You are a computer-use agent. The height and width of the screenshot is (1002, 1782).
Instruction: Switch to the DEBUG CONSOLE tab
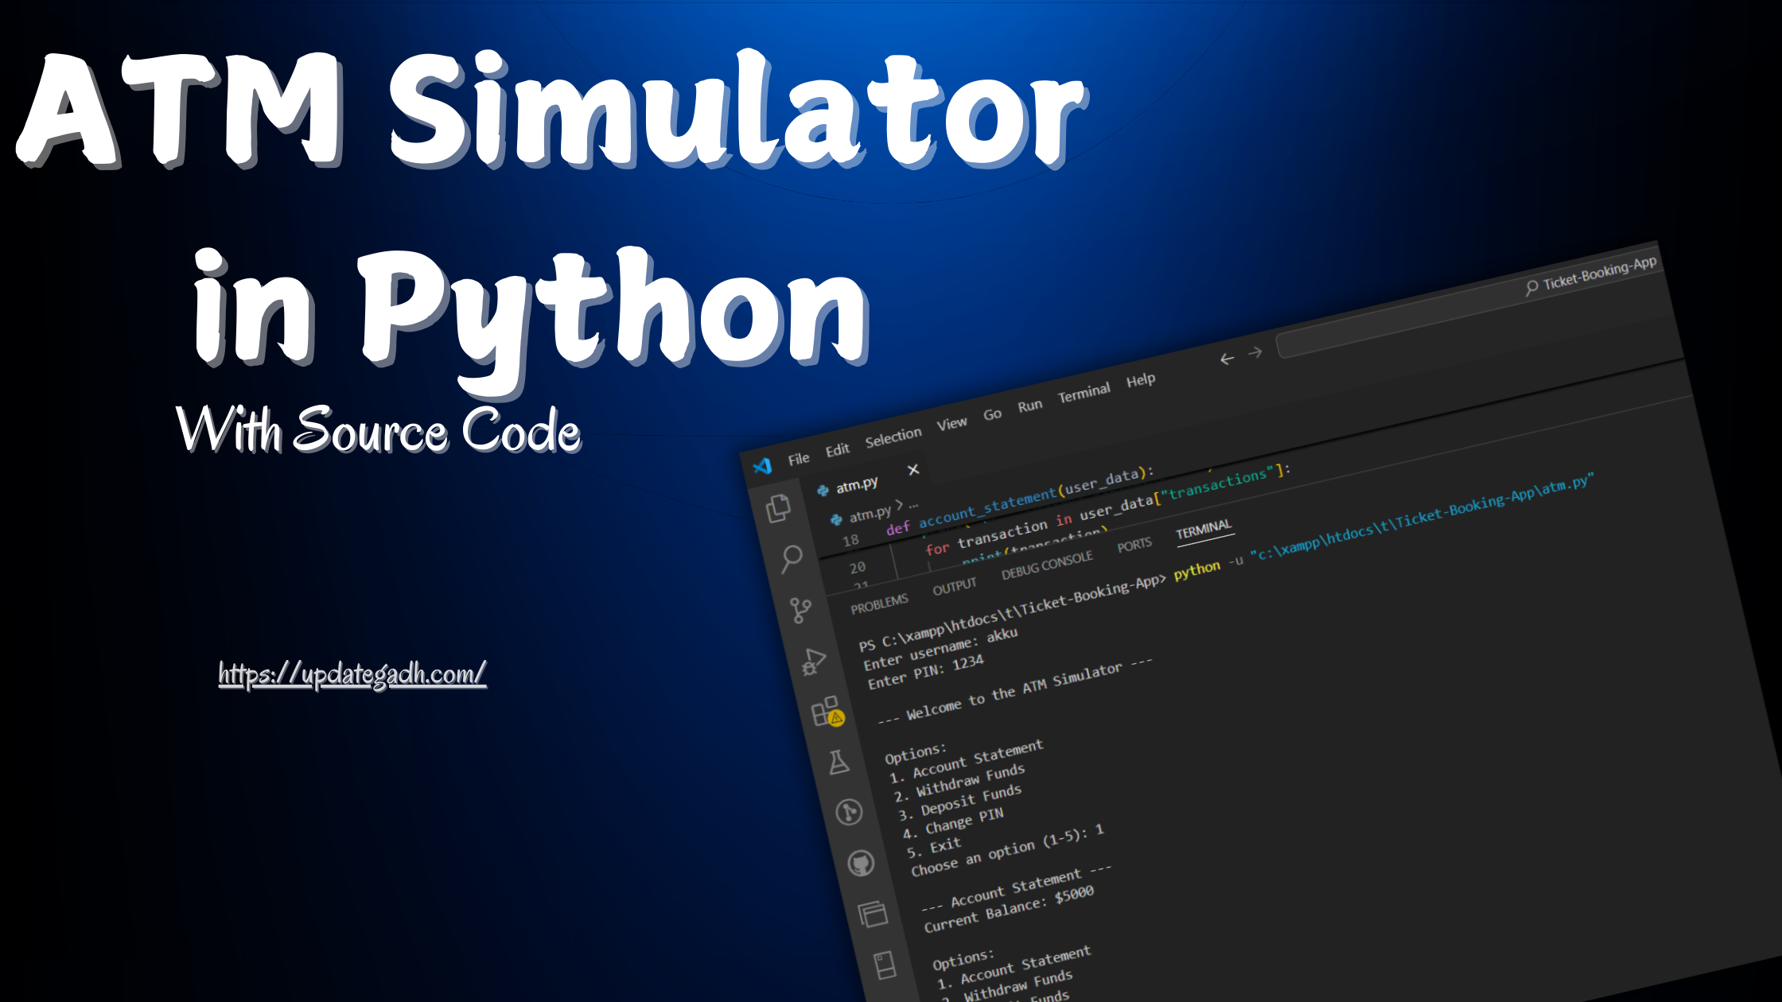1047,565
